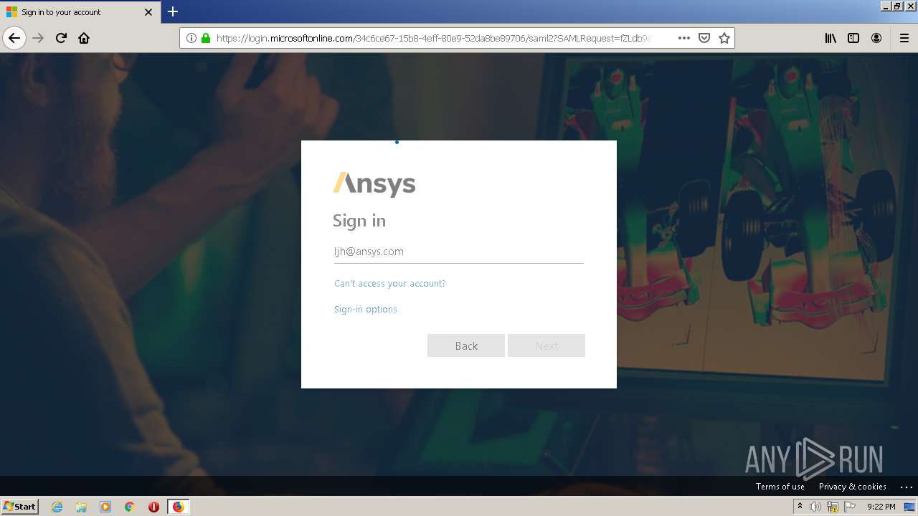Launch Chrome from taskbar
The image size is (918, 516).
(x=130, y=507)
